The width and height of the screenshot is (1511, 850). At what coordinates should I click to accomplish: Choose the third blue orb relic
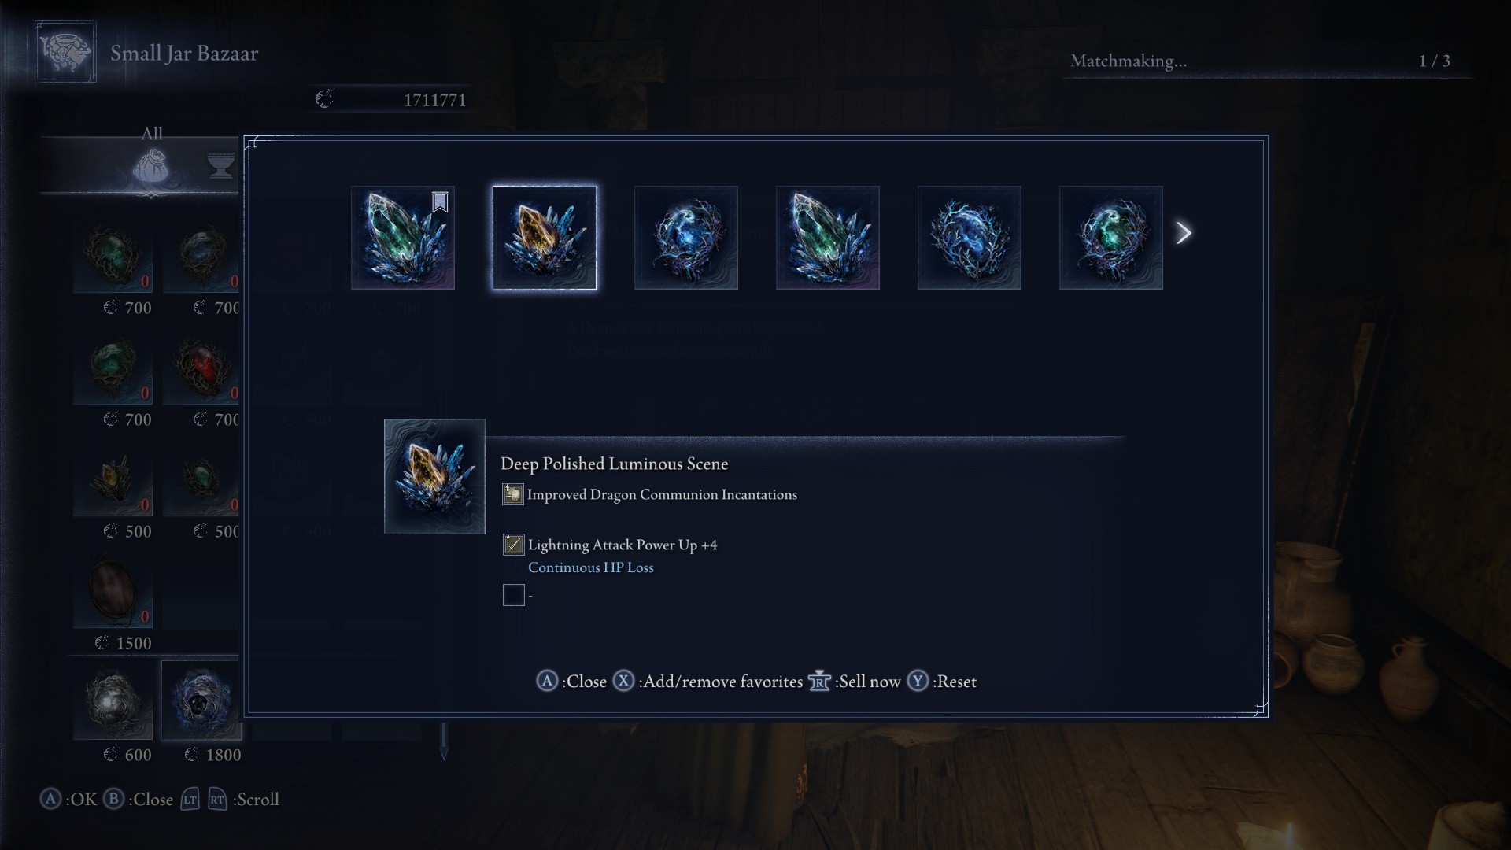click(x=685, y=238)
